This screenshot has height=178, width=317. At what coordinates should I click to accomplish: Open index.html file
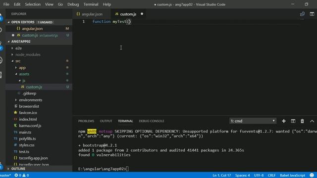(39, 119)
